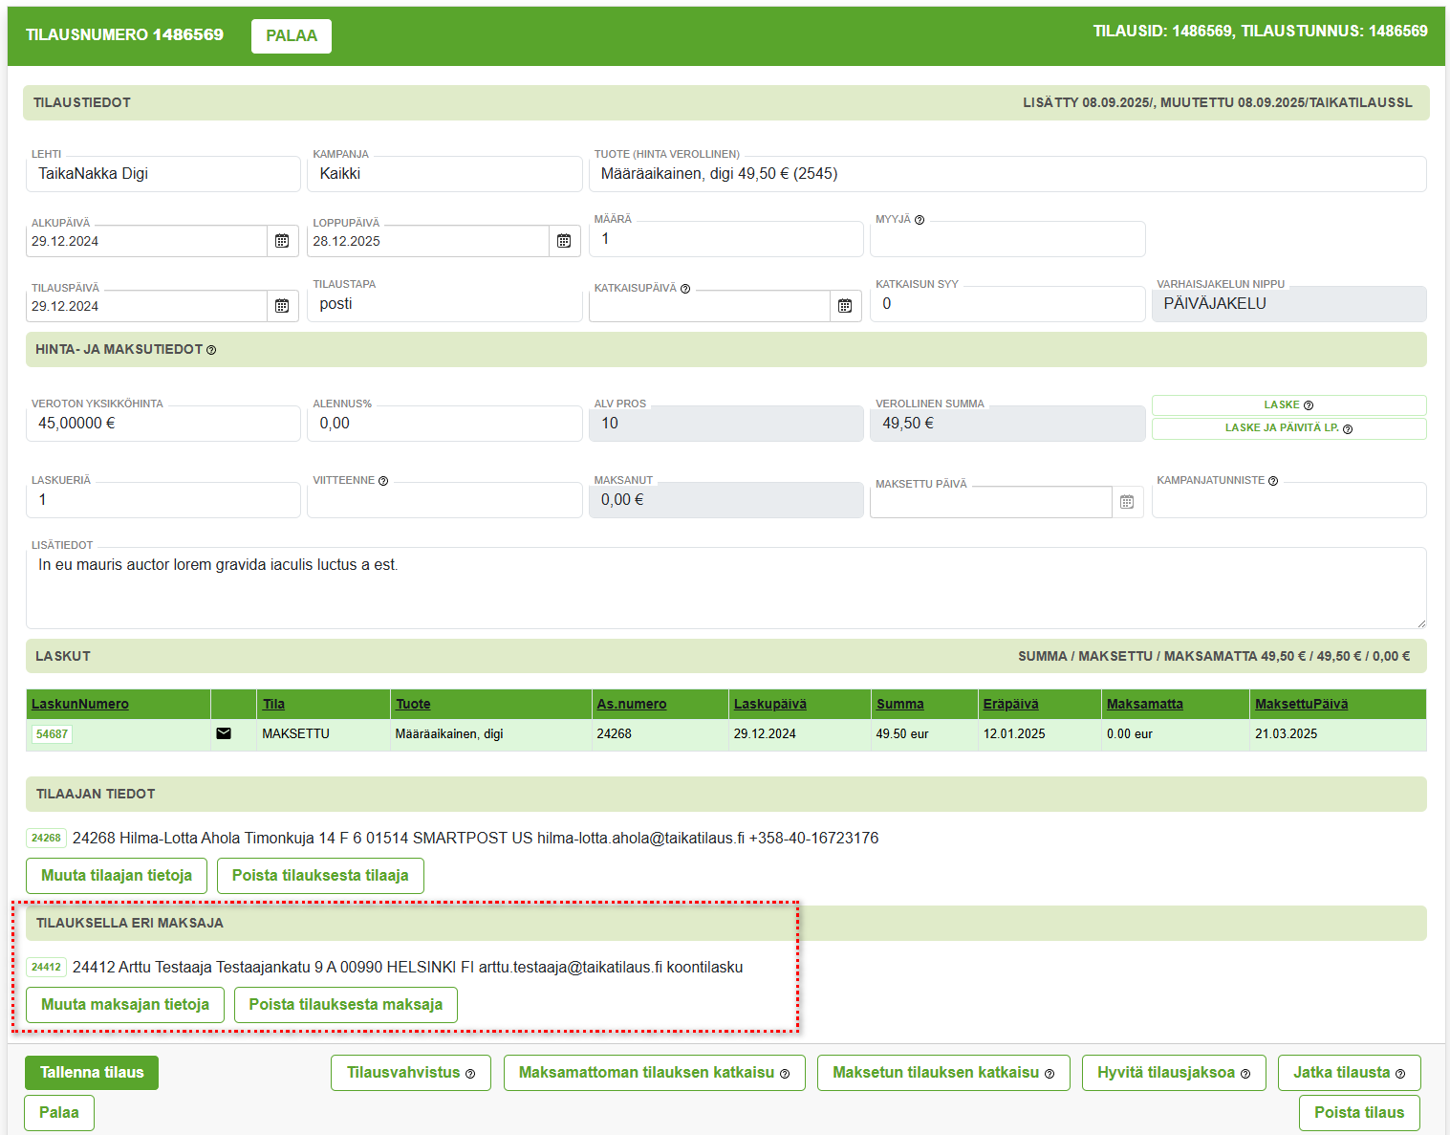Image resolution: width=1450 pixels, height=1135 pixels.
Task: Open the Lehti field TaikaNakka Digi
Action: (x=162, y=174)
